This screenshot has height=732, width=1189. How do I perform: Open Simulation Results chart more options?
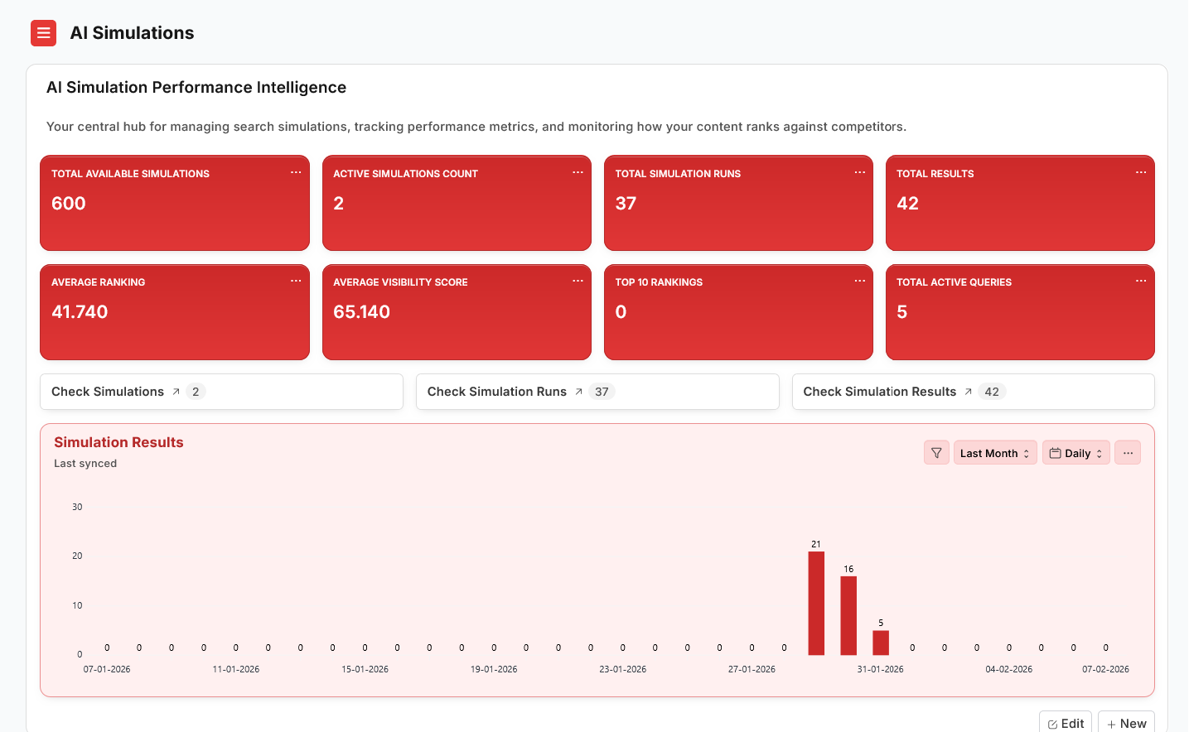pos(1128,453)
